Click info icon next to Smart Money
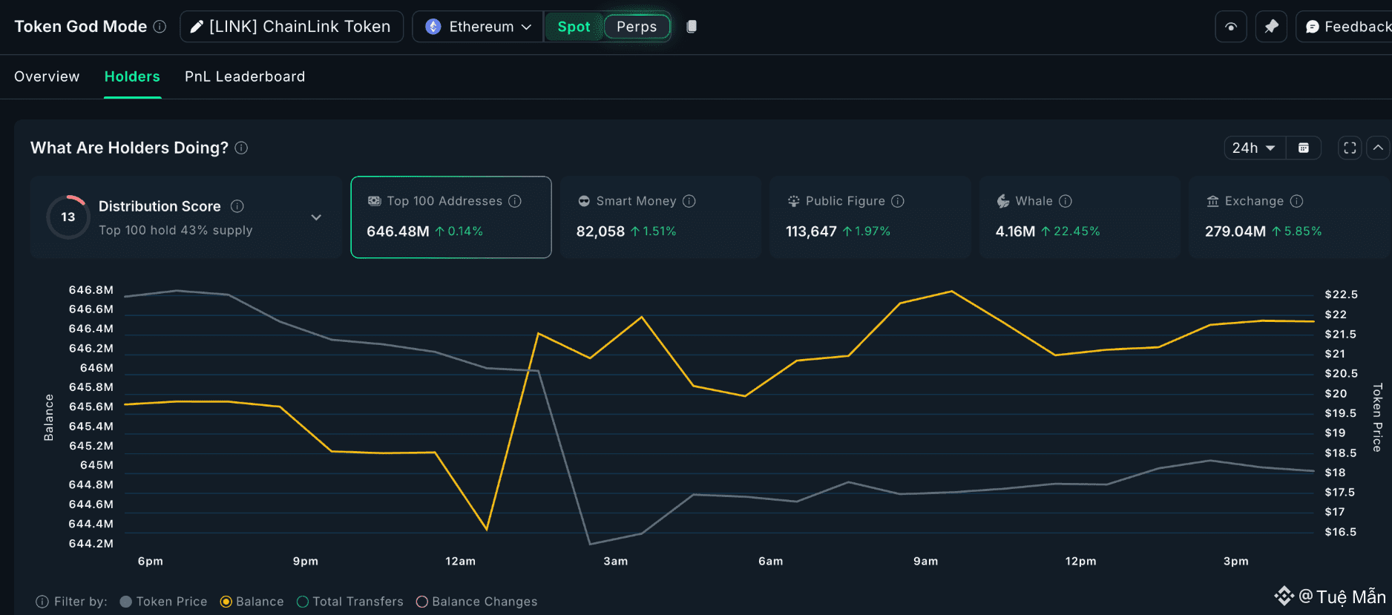Viewport: 1392px width, 615px height. [x=689, y=201]
